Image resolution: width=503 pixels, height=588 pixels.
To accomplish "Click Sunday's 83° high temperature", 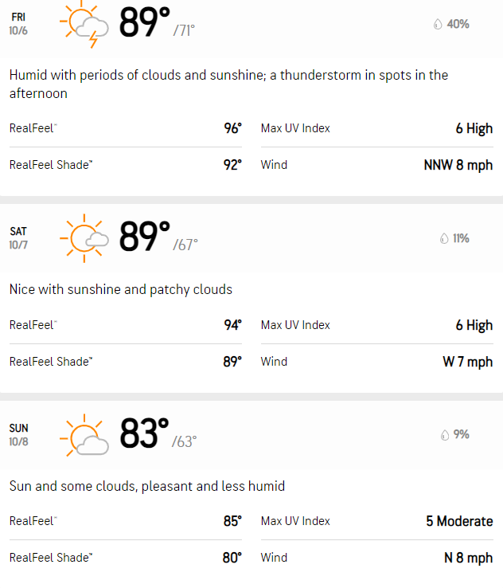I will [145, 433].
